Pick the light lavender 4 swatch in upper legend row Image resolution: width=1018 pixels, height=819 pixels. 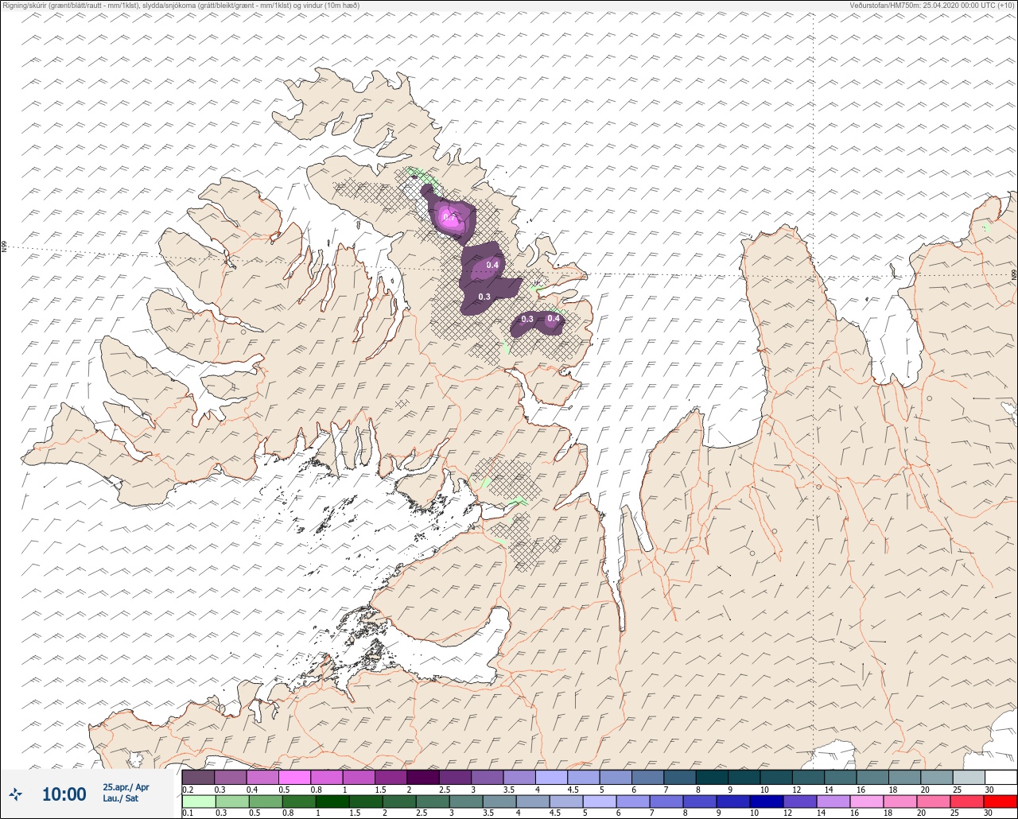[x=552, y=777]
